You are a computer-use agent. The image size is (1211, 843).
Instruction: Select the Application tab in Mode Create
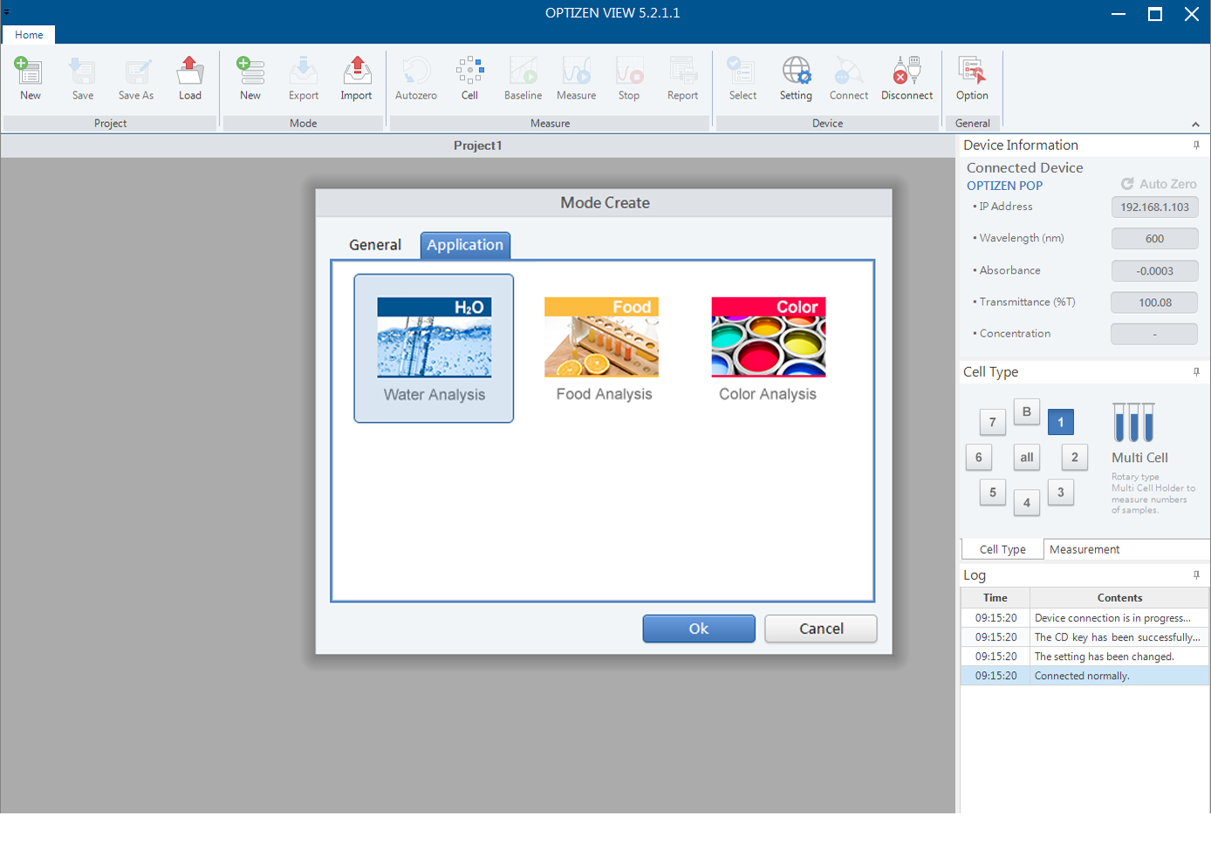[x=465, y=245]
